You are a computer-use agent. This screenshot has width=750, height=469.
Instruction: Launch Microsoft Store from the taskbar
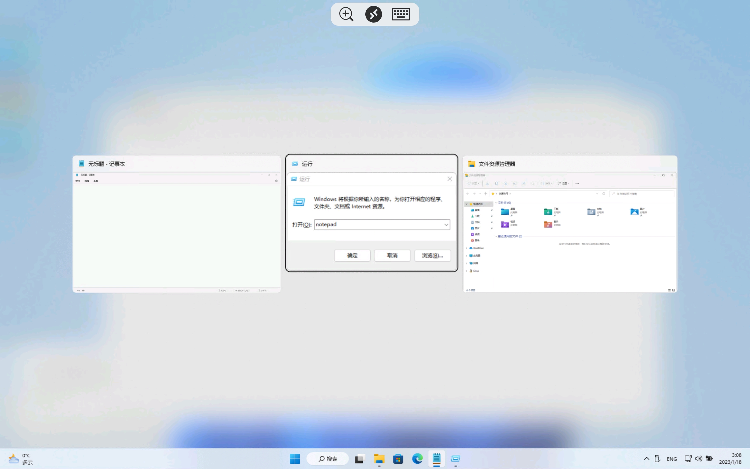point(398,458)
